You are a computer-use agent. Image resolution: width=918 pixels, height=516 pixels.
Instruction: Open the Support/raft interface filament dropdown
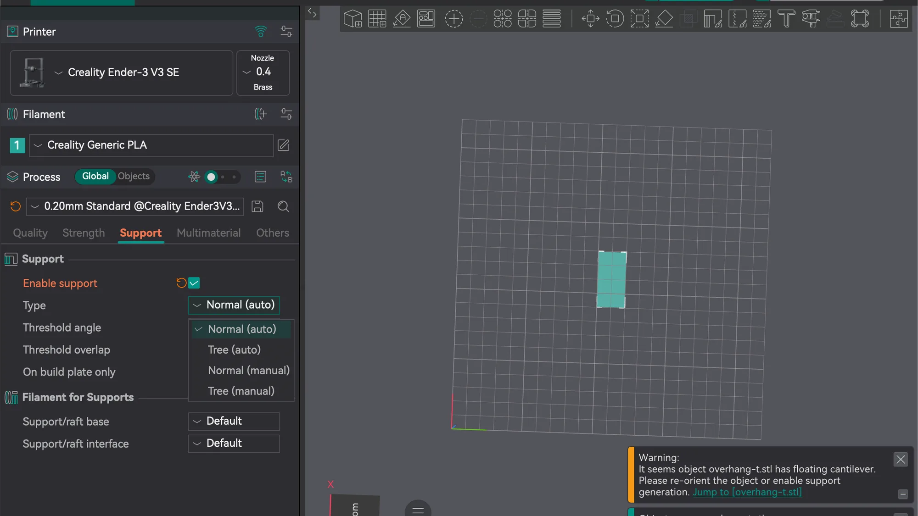pos(234,444)
